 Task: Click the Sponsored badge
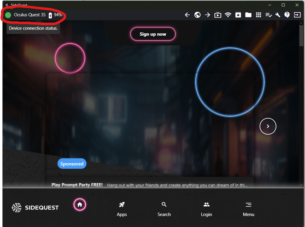pos(72,164)
